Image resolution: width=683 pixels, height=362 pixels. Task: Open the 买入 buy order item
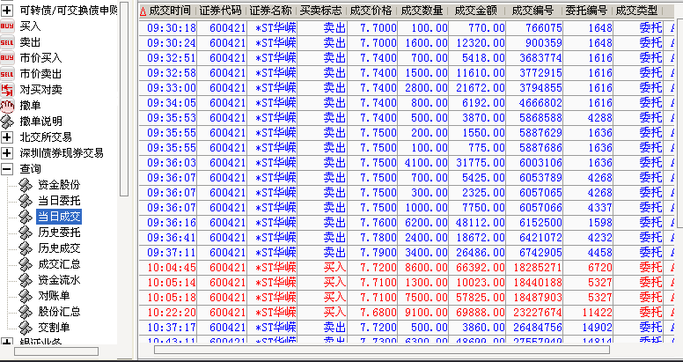(30, 26)
